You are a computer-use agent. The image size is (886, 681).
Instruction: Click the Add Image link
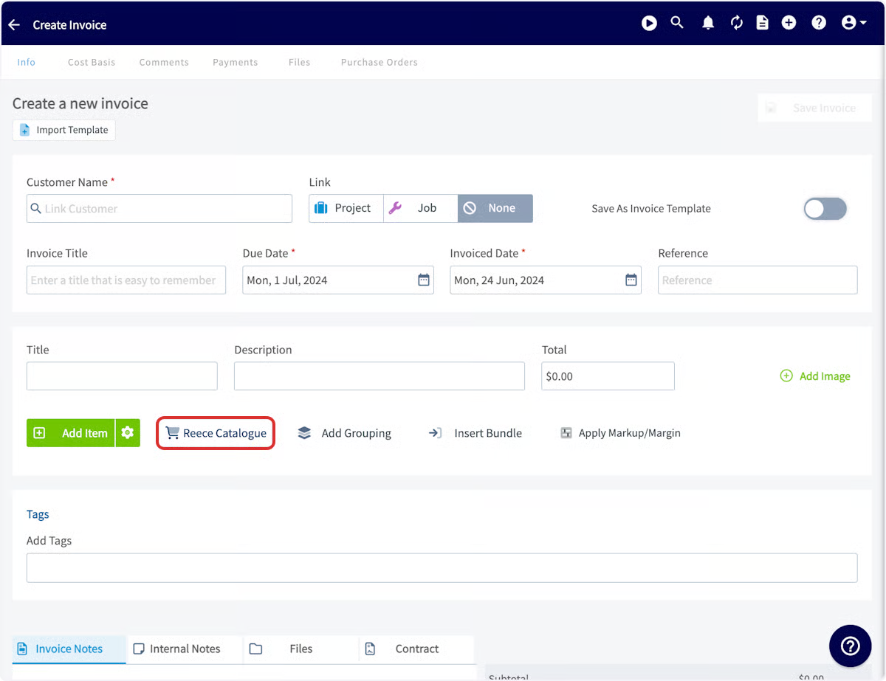pyautogui.click(x=815, y=376)
